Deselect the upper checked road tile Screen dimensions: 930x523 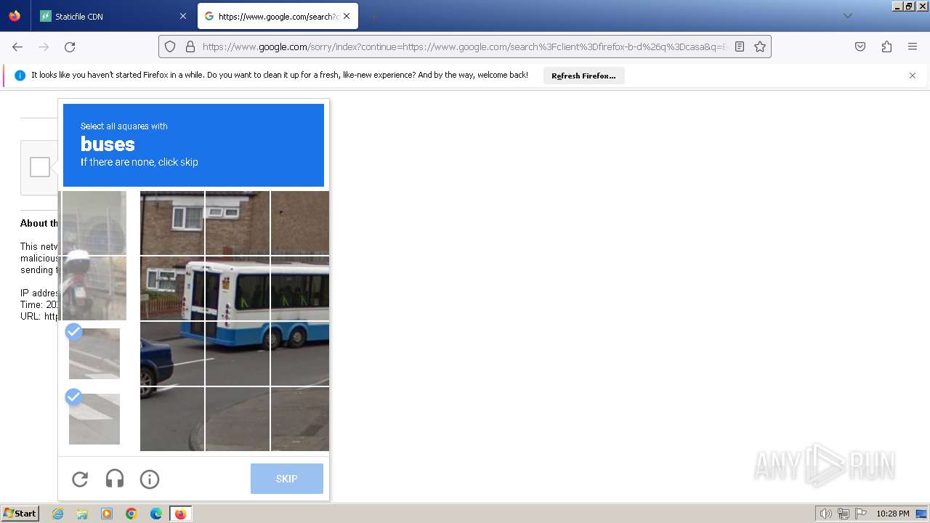[x=94, y=354]
